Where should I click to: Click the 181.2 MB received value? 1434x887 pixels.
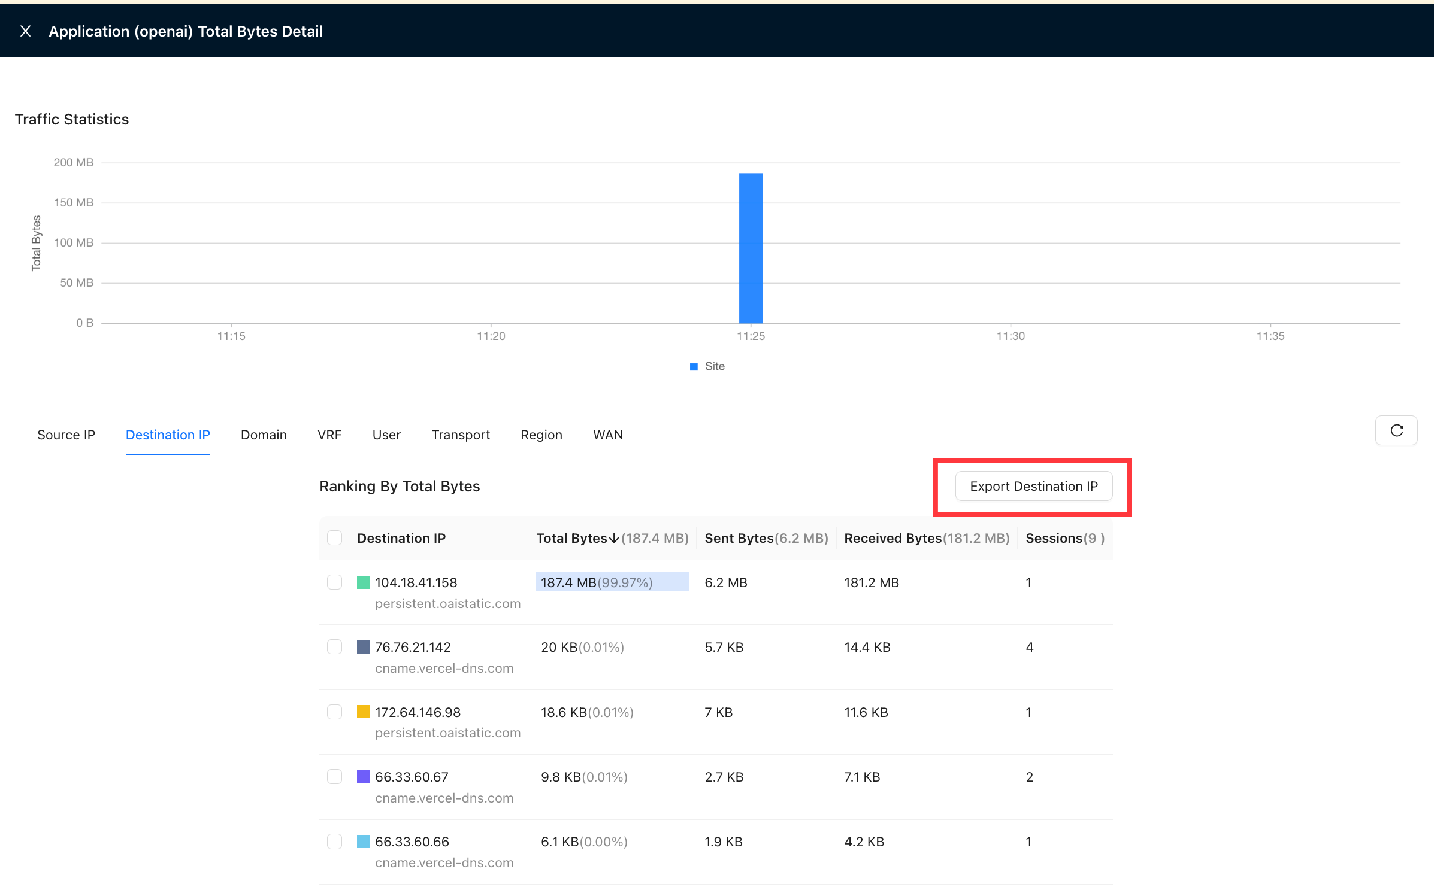click(872, 582)
